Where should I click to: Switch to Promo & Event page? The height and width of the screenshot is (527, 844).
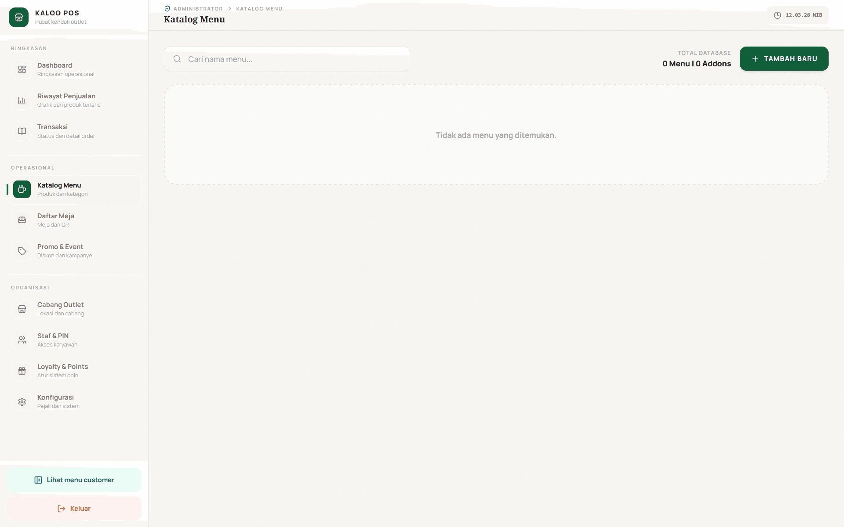(74, 251)
